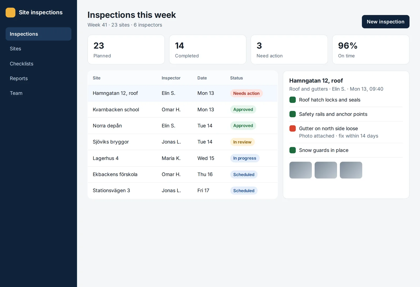Image resolution: width=420 pixels, height=287 pixels.
Task: Go to Sites in the sidebar
Action: (x=38, y=49)
